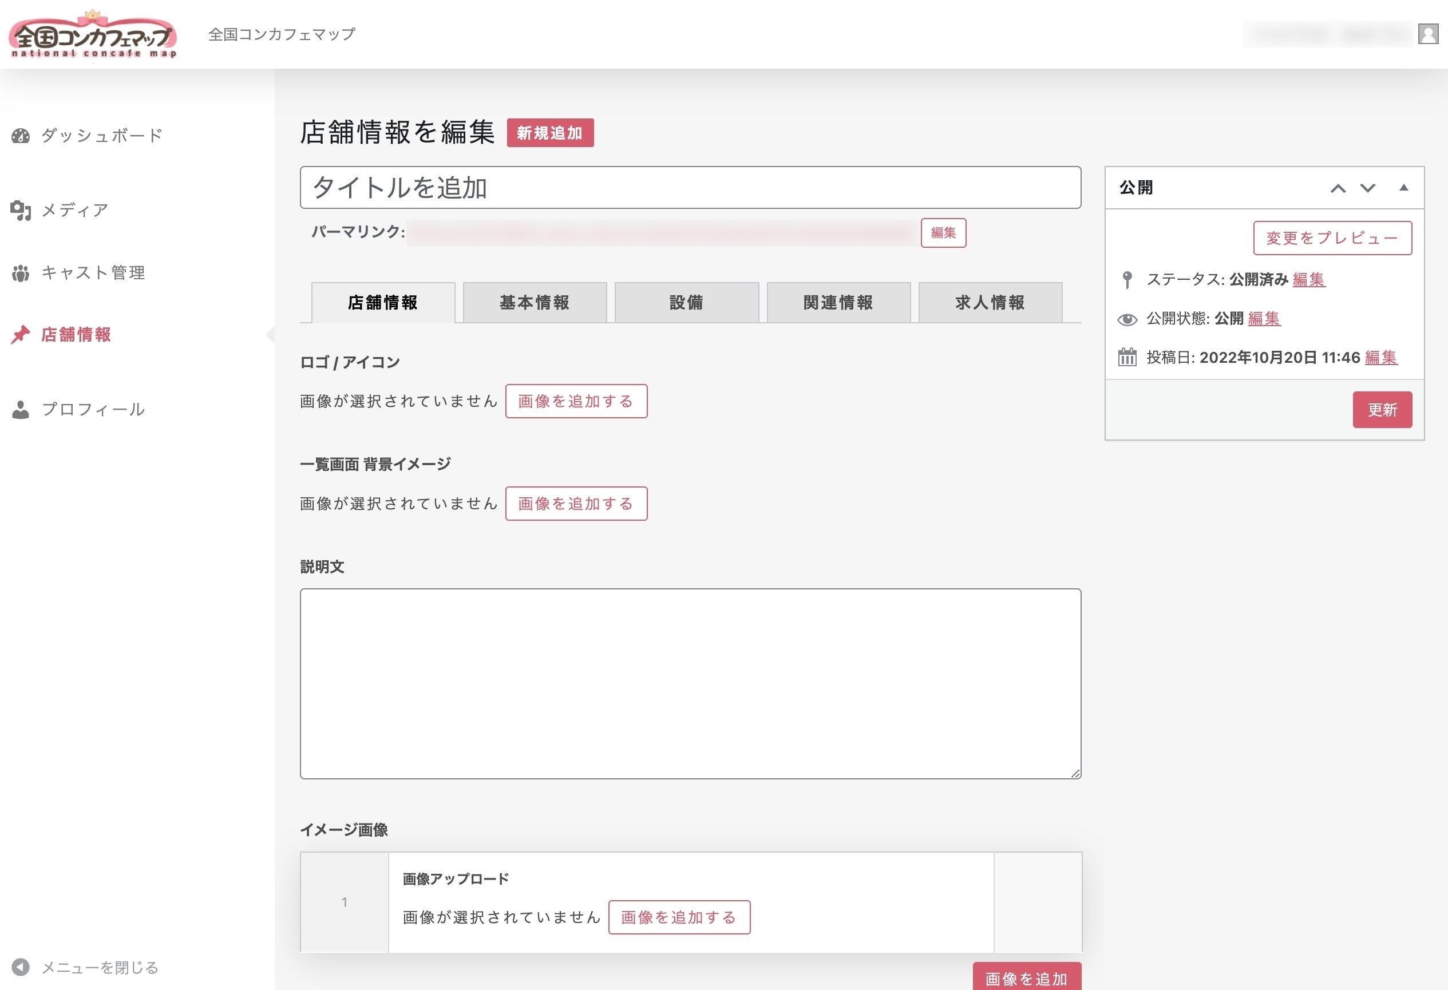Click the profile person icon
Viewport: 1448px width, 990px height.
coord(21,409)
